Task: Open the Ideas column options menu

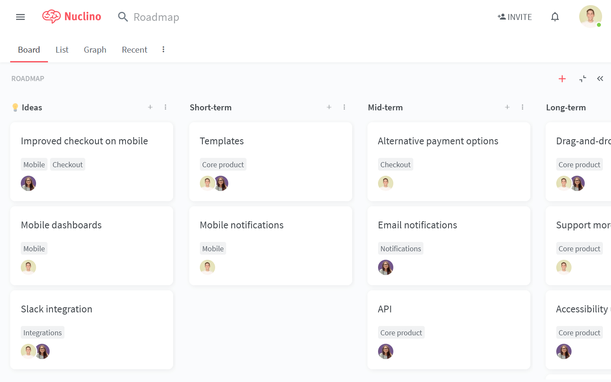Action: [165, 107]
